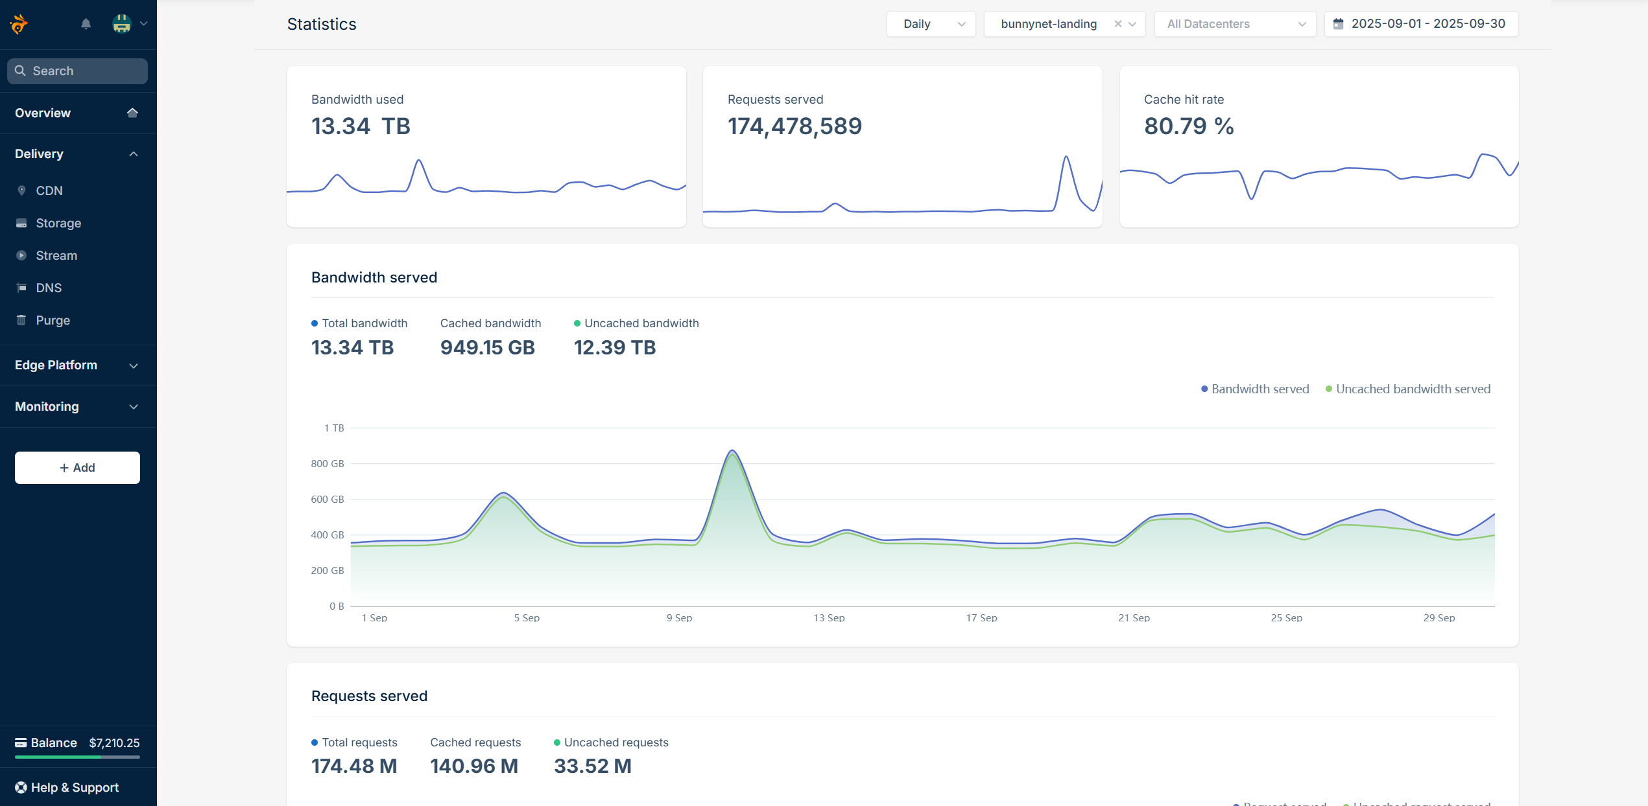The width and height of the screenshot is (1648, 806).
Task: Open the All Datacenters dropdown
Action: pyautogui.click(x=1235, y=24)
